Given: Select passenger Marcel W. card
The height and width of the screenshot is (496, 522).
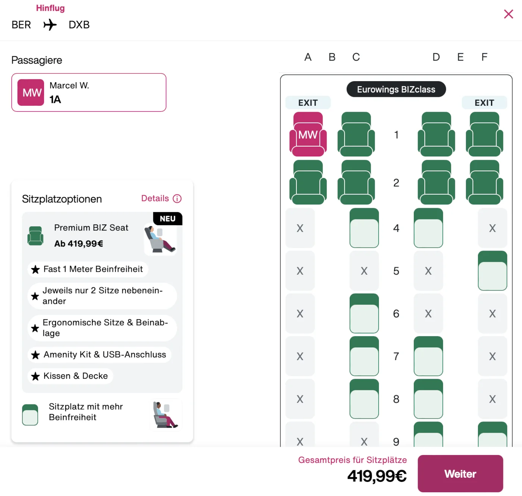Looking at the screenshot, I should tap(89, 92).
